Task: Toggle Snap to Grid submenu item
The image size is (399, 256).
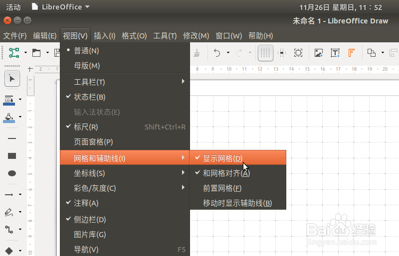Action: point(238,173)
